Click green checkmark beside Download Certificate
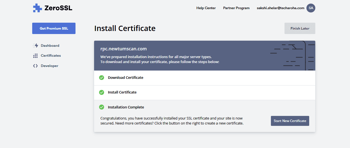The image size is (350, 148). 102,78
